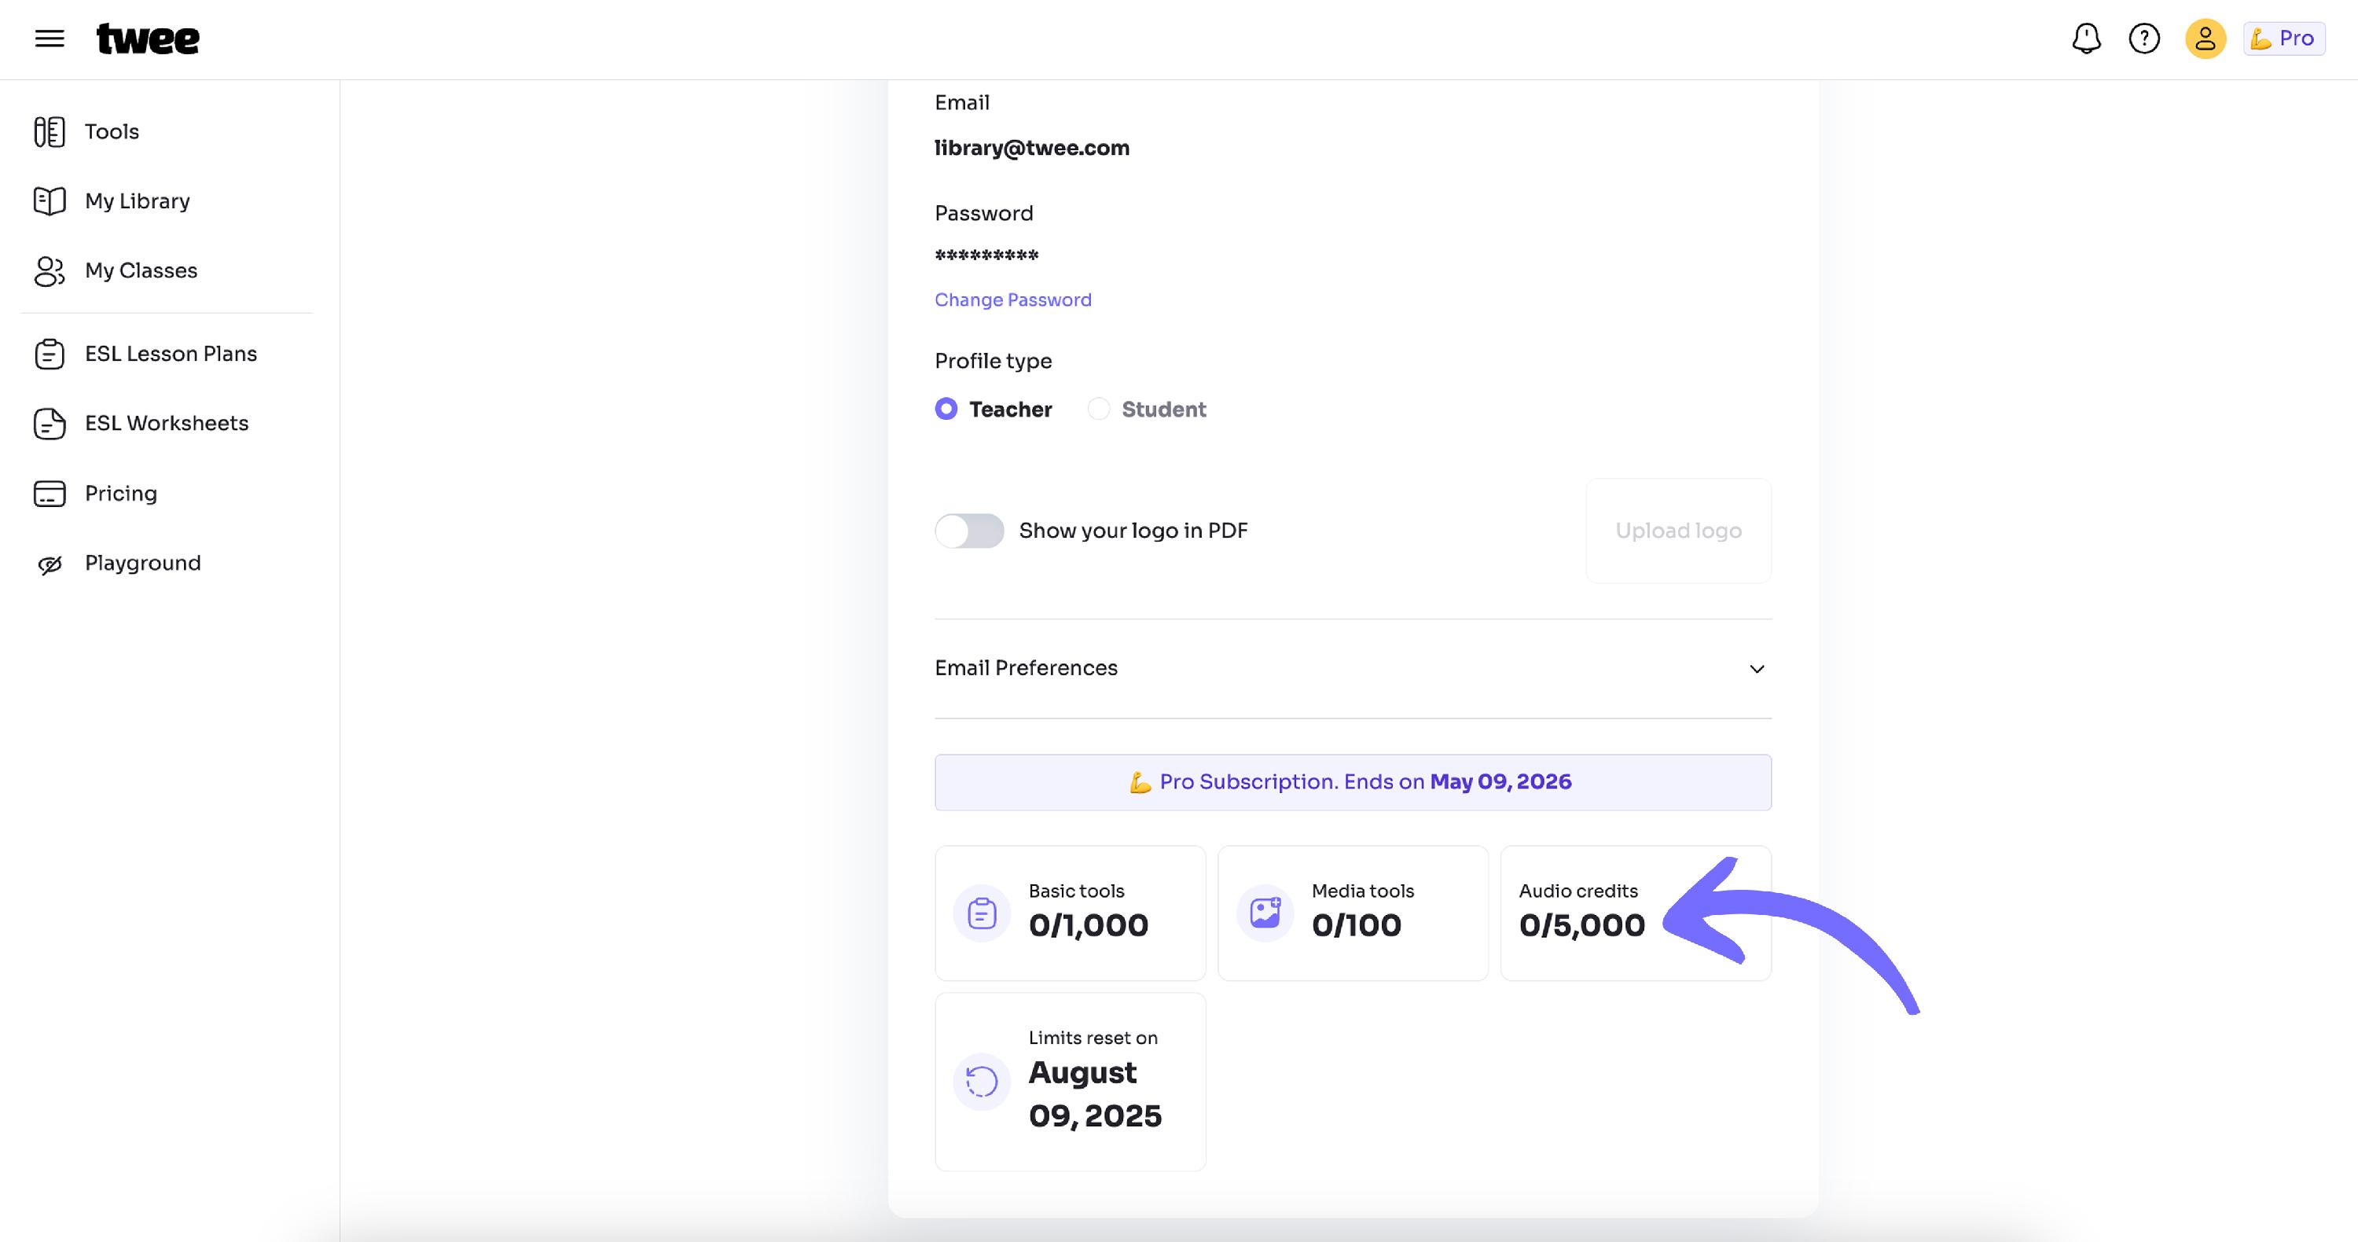2358x1242 pixels.
Task: Click the Media tools image icon
Action: pyautogui.click(x=1265, y=913)
